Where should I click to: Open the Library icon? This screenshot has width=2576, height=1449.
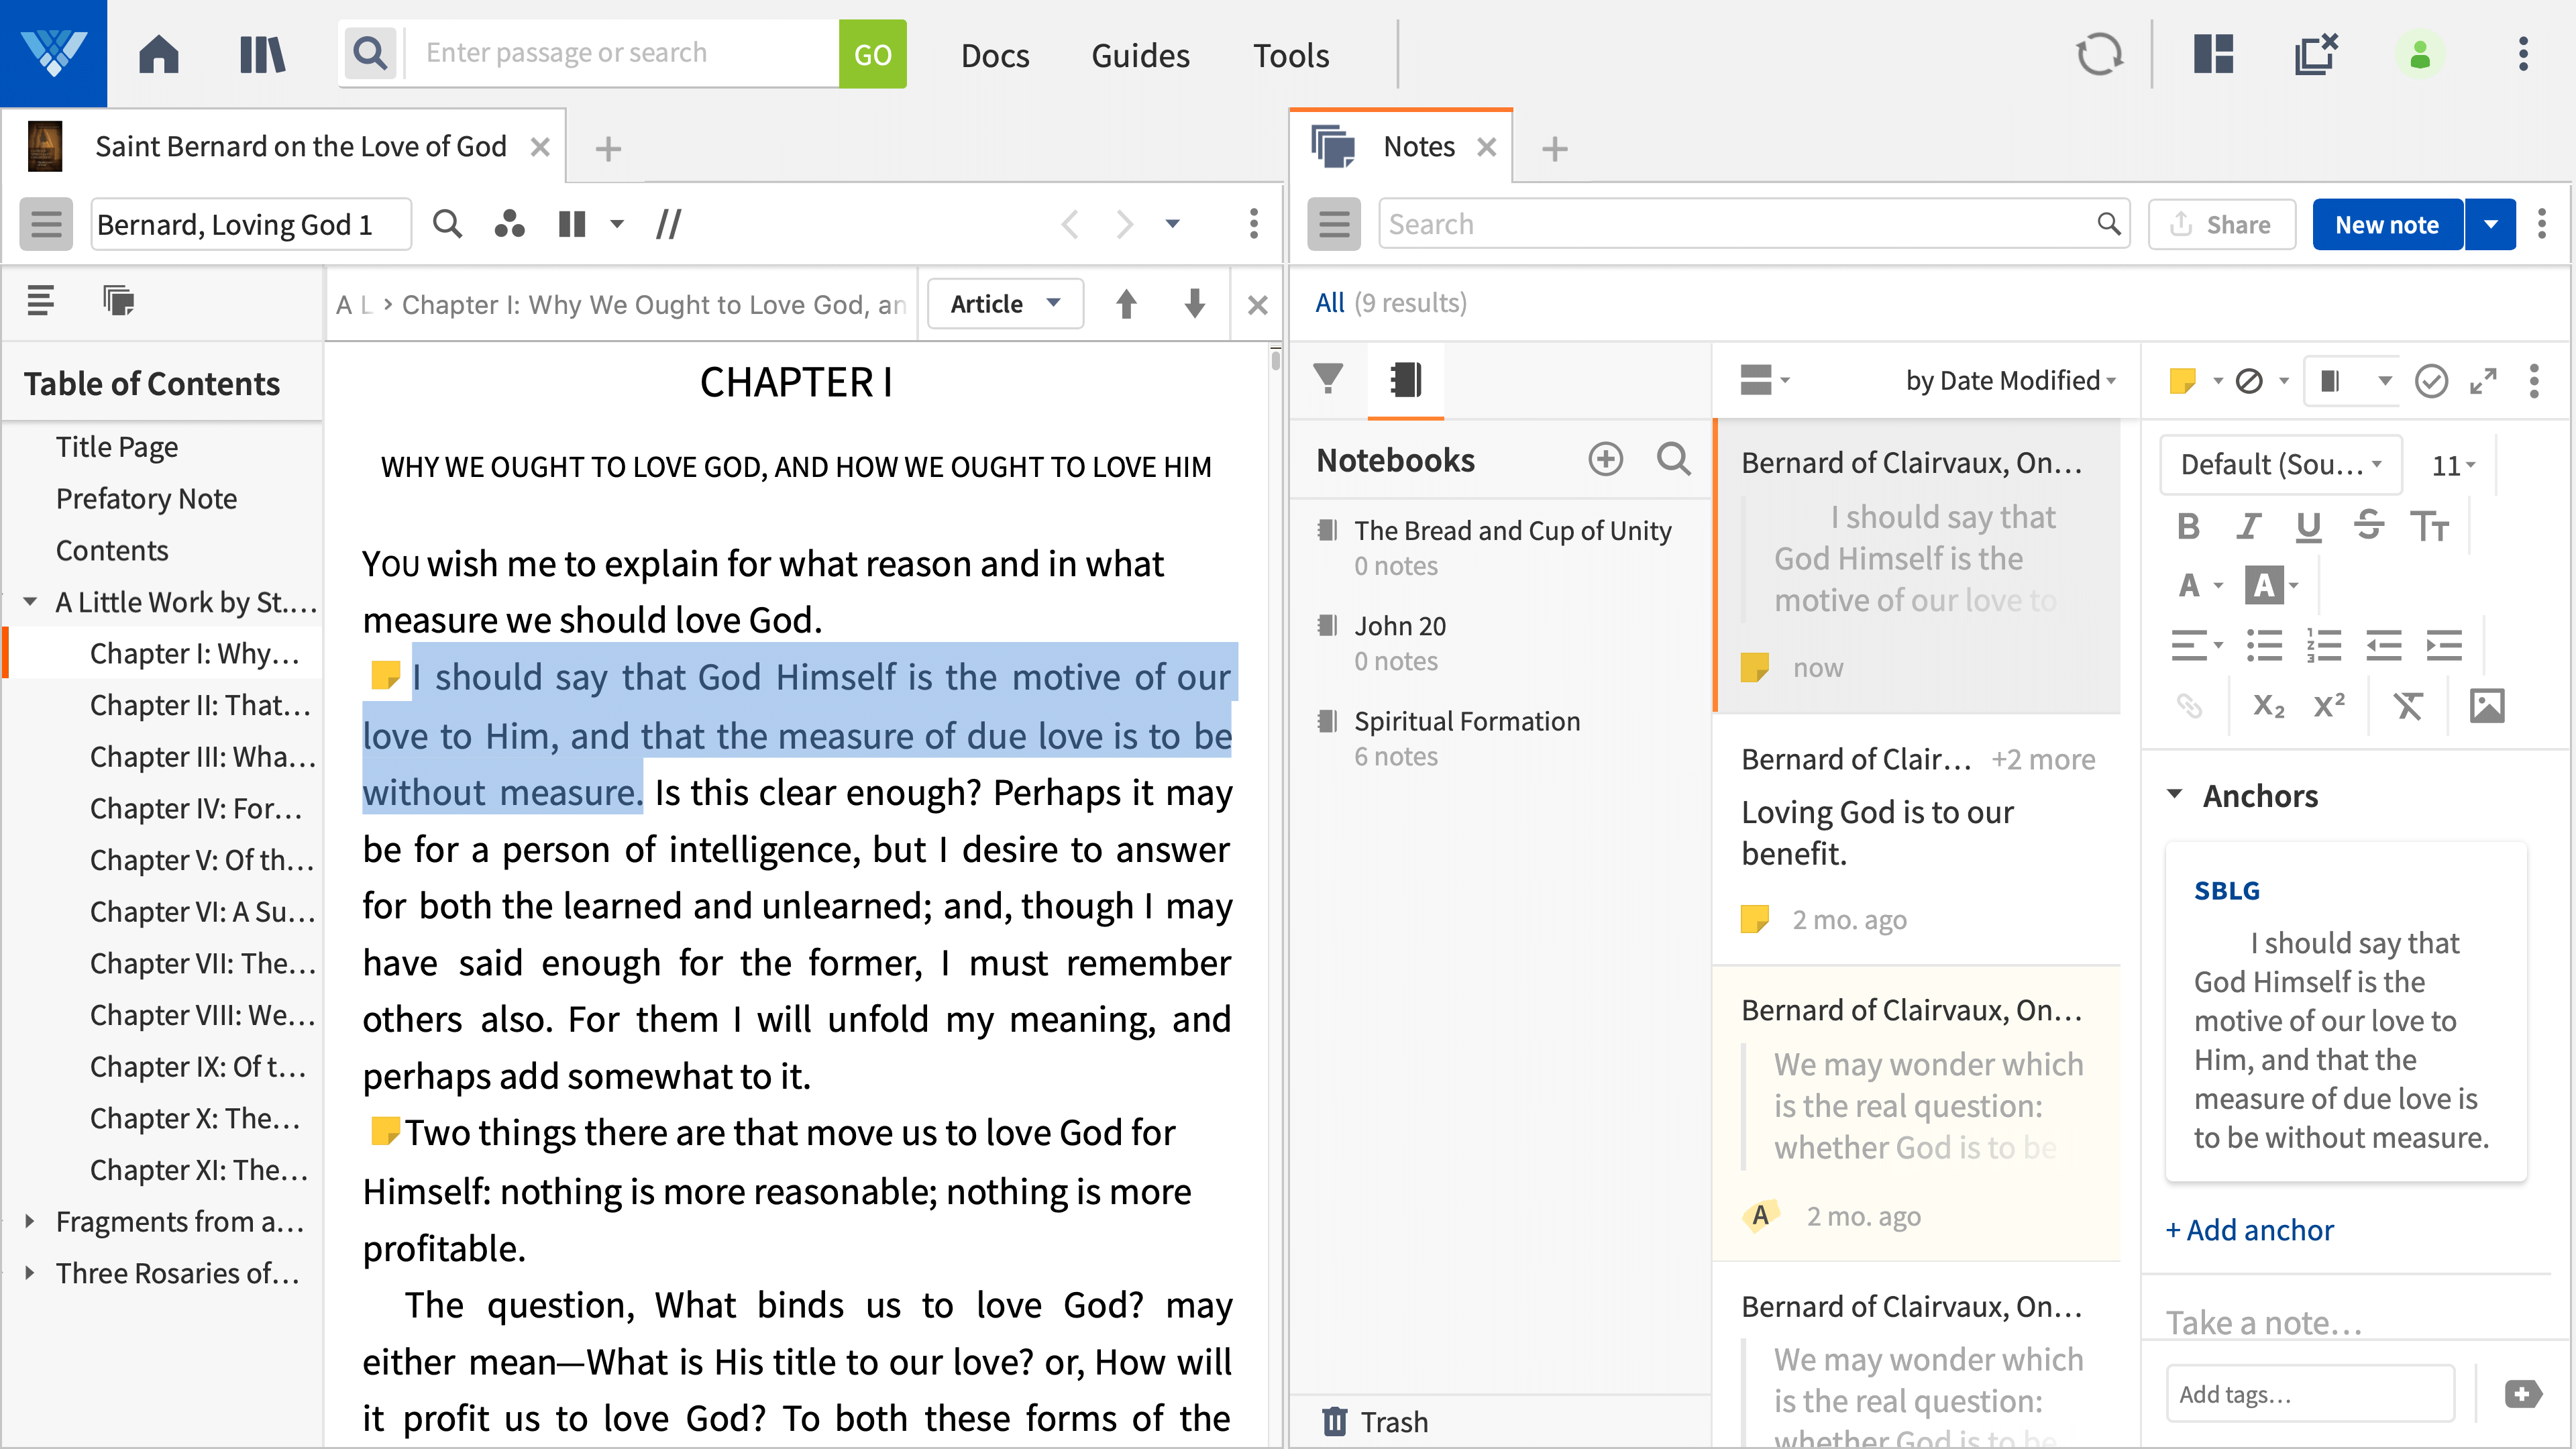click(262, 54)
